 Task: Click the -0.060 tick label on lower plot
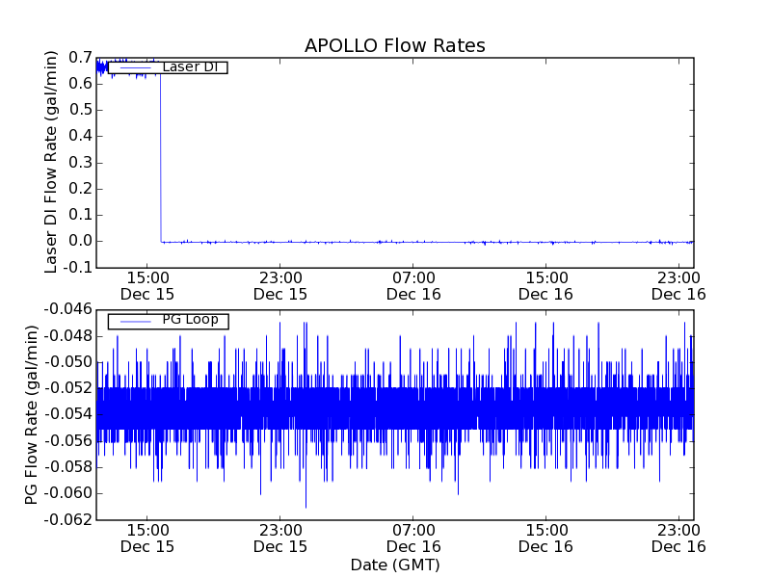coord(68,493)
